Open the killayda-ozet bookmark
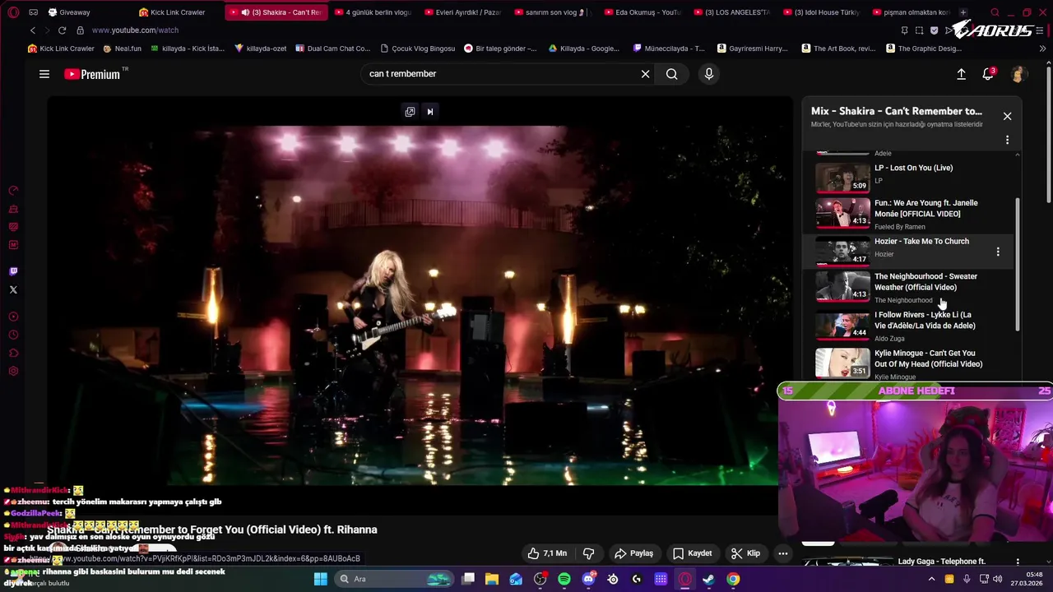The image size is (1053, 592). point(261,49)
